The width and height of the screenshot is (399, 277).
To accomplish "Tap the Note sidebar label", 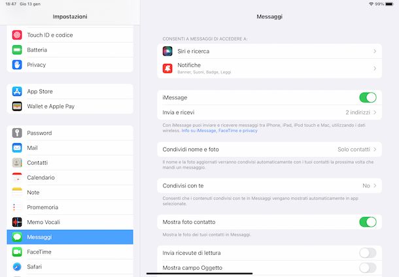I will point(33,192).
